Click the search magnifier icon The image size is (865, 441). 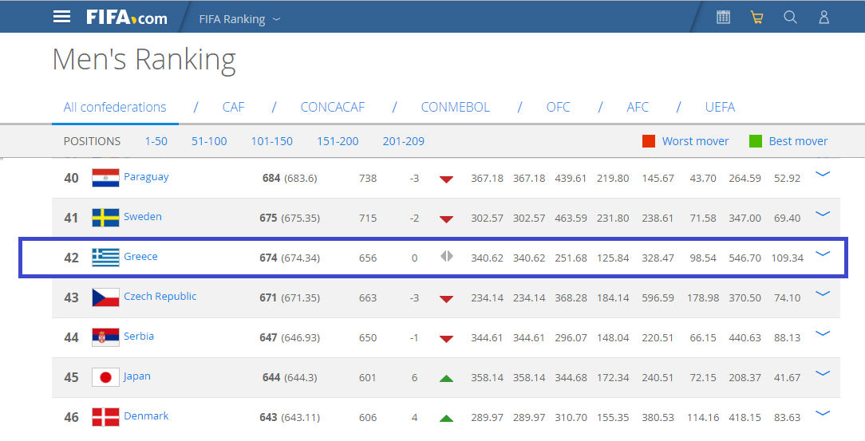(x=790, y=17)
